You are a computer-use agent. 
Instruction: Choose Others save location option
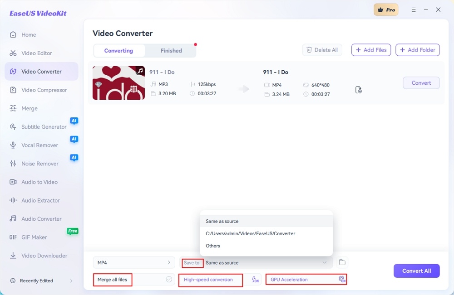(266, 246)
